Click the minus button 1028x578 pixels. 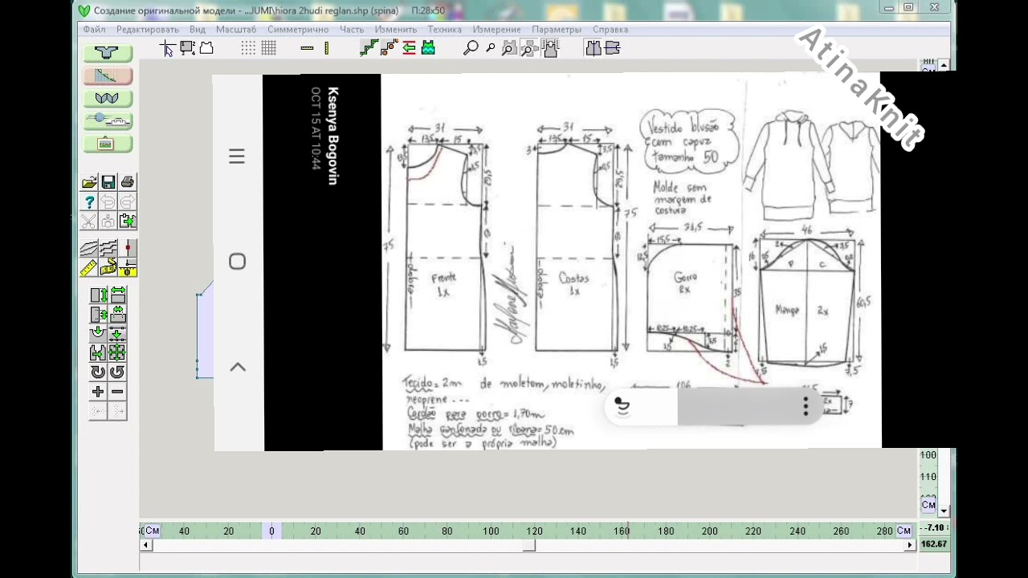(x=117, y=392)
